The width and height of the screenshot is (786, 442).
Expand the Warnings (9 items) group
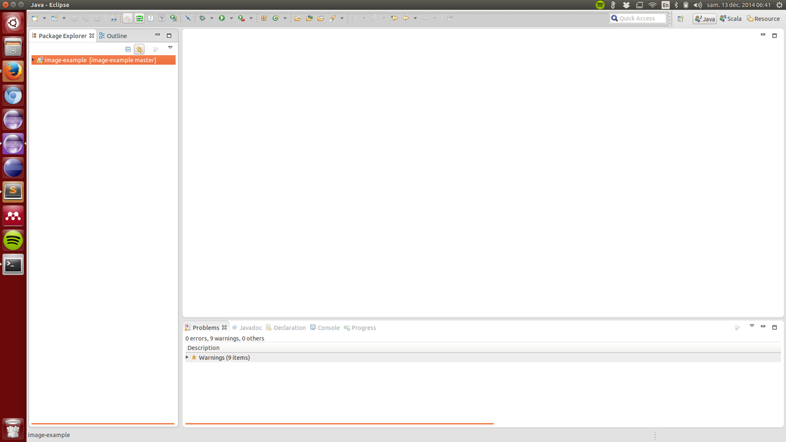tap(187, 357)
